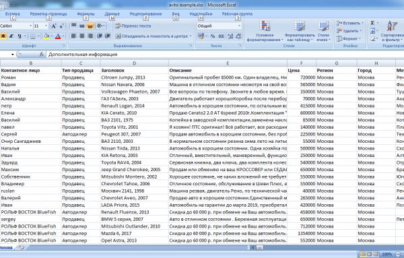Toggle italic (К) formatting

click(x=11, y=36)
